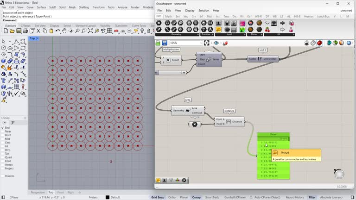Save the Grasshopper document with the floppy icon
Screen dimensions: 356x200
pos(165,43)
